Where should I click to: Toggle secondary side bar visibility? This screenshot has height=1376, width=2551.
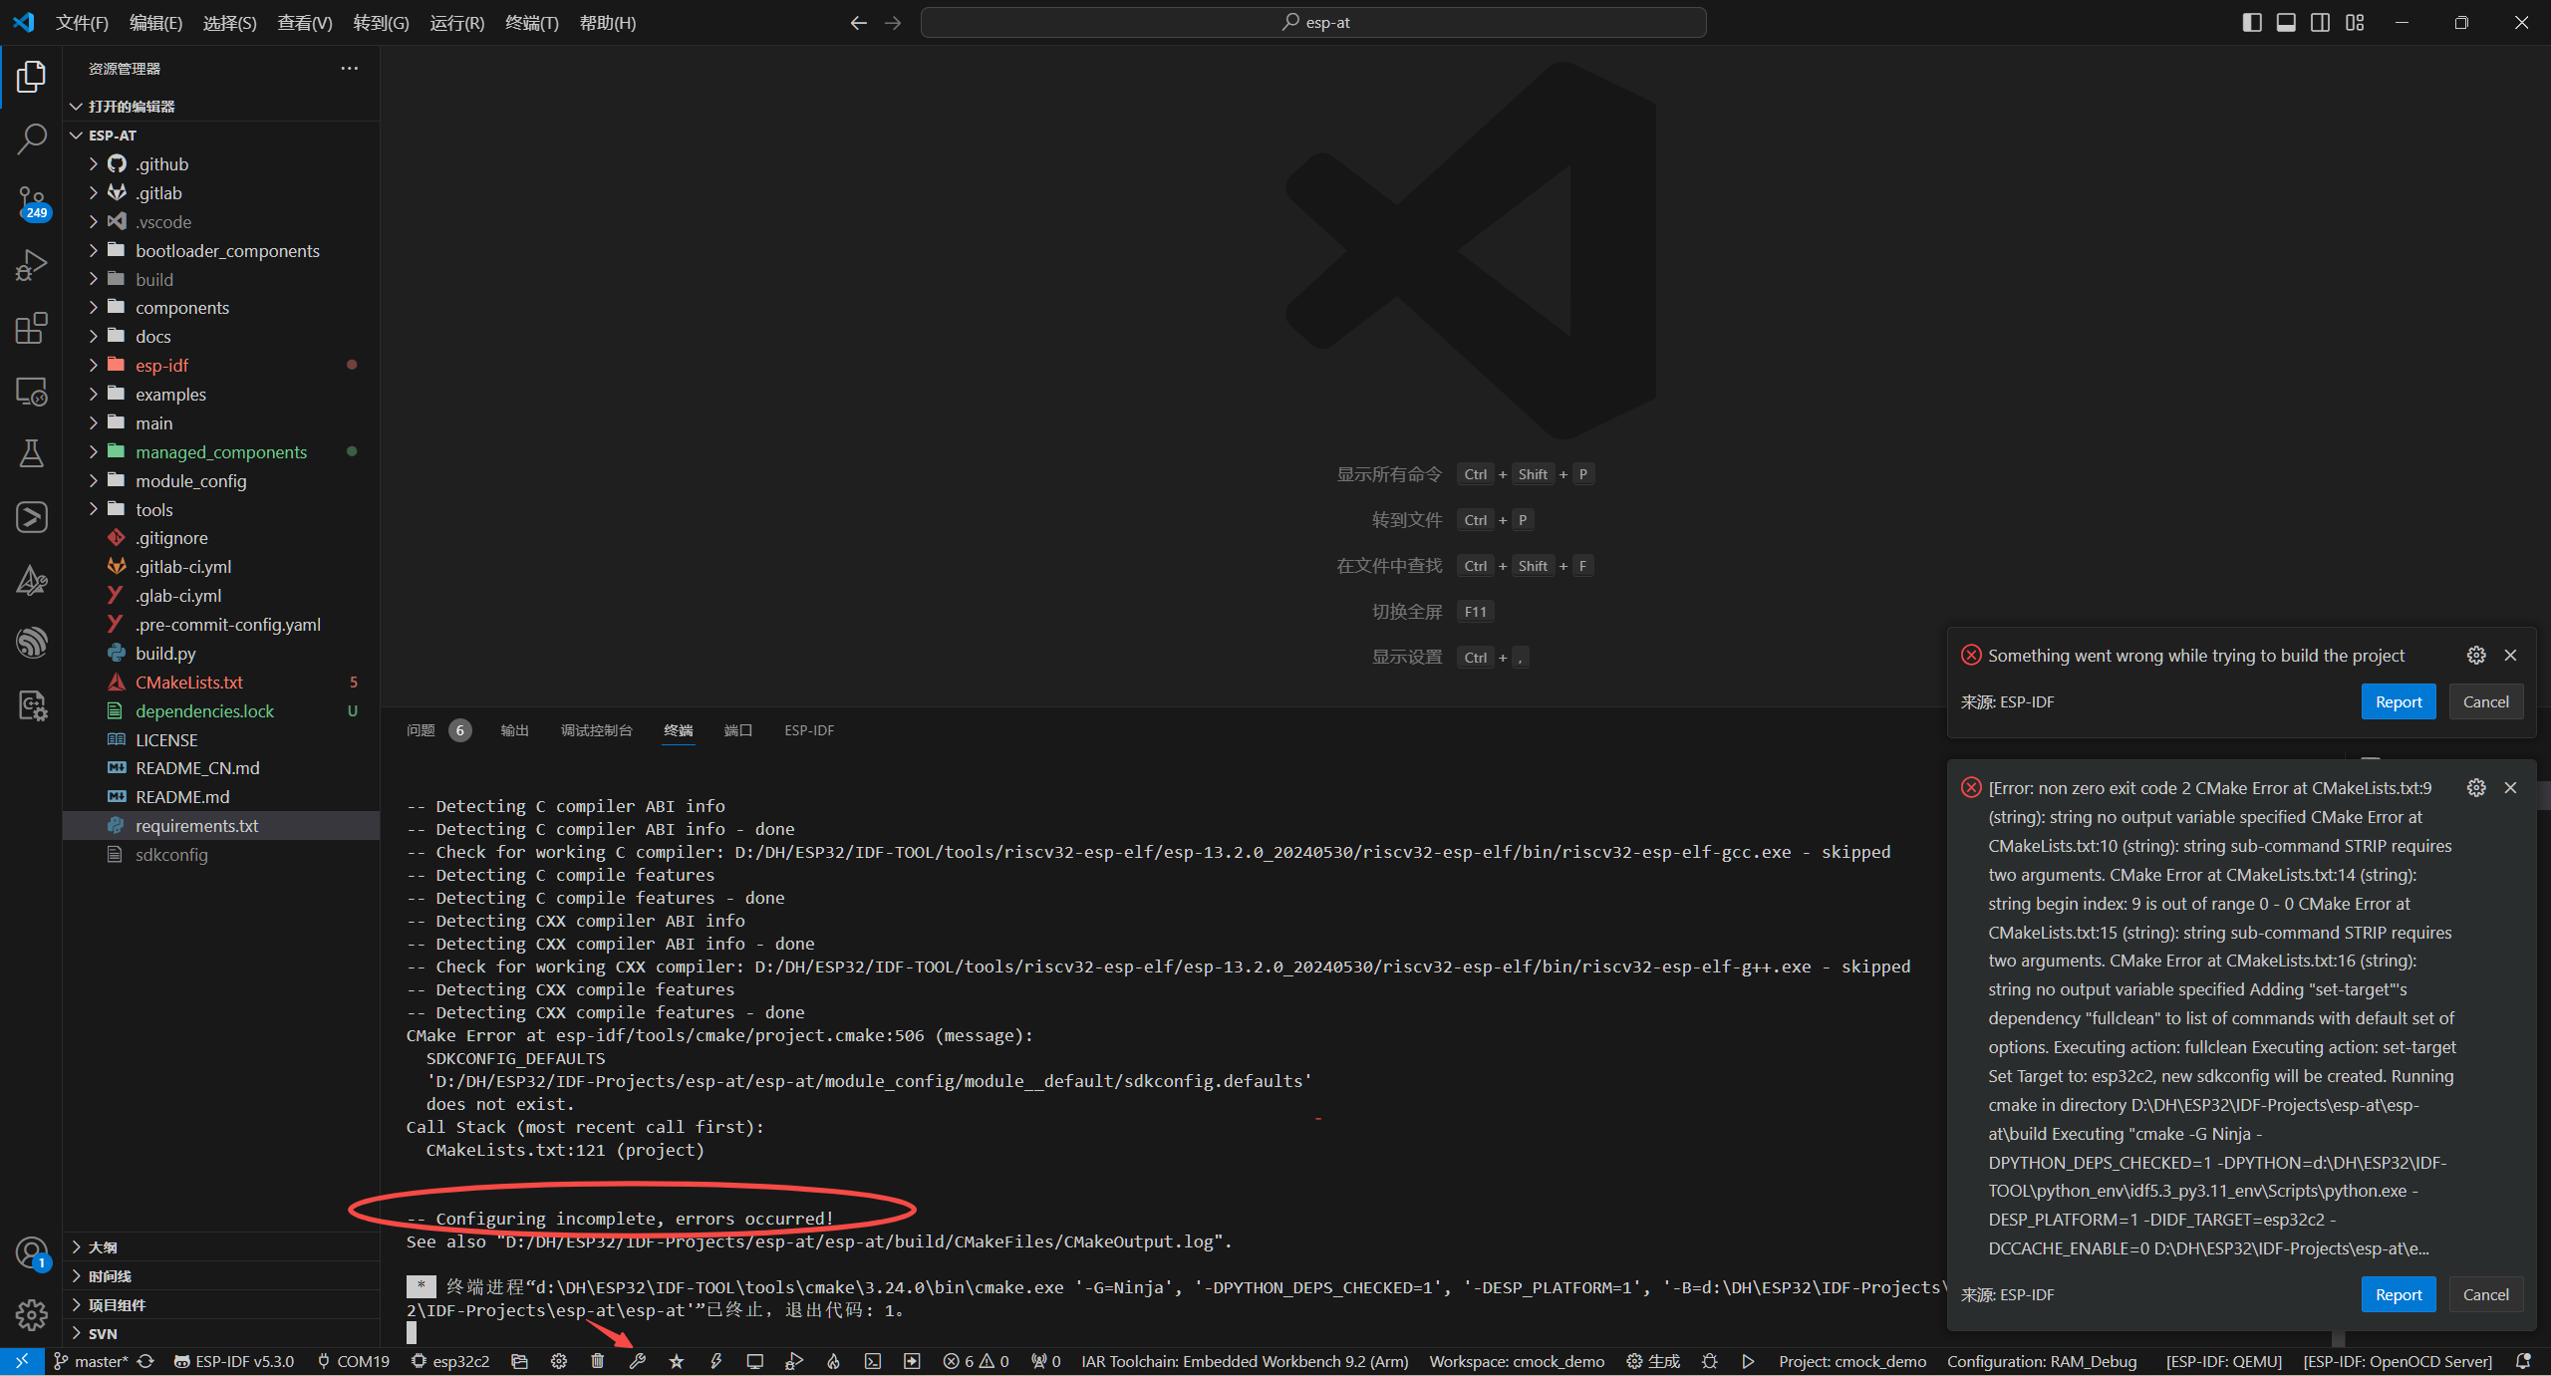point(2321,22)
